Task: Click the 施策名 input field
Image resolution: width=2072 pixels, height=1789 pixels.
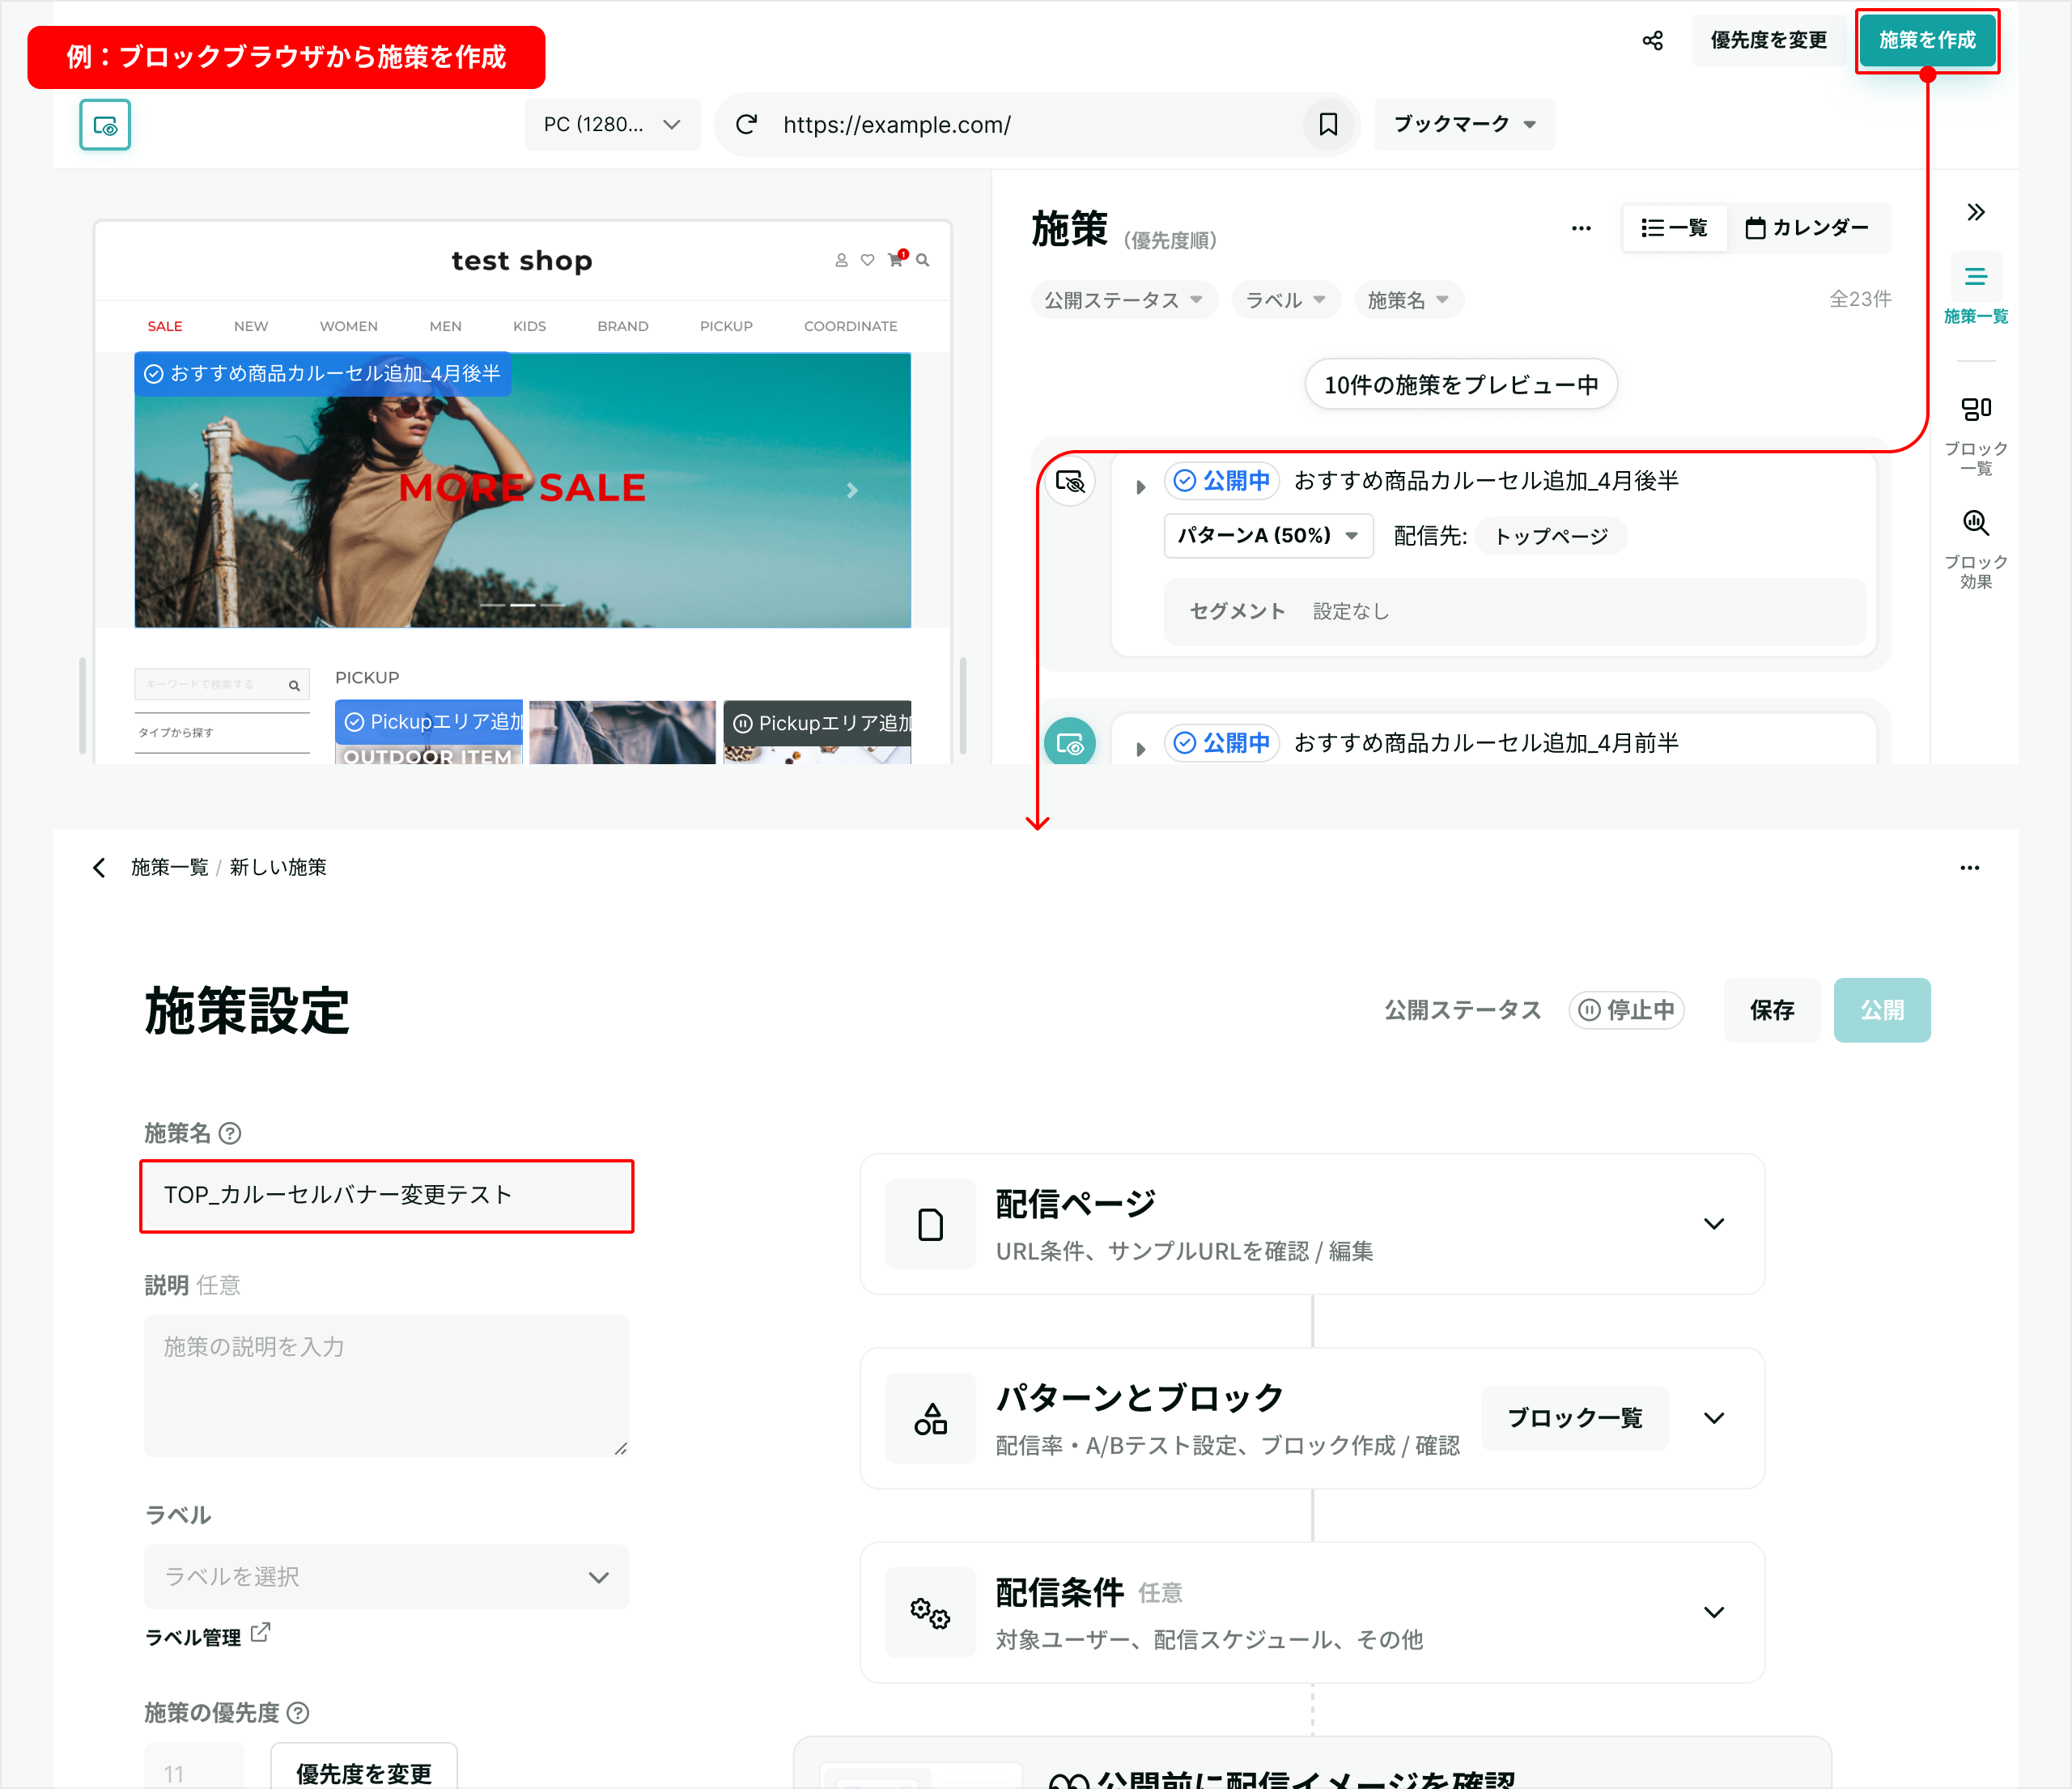Action: click(387, 1196)
